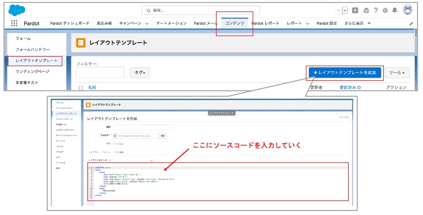Click the Salesforce cloud logo
This screenshot has width=423, height=215.
pos(17,10)
